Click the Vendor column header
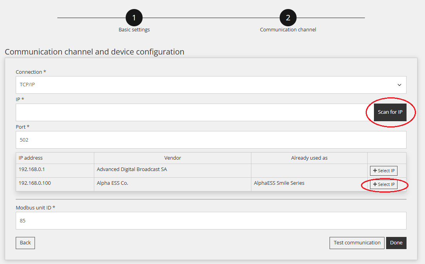The image size is (425, 264). (172, 158)
